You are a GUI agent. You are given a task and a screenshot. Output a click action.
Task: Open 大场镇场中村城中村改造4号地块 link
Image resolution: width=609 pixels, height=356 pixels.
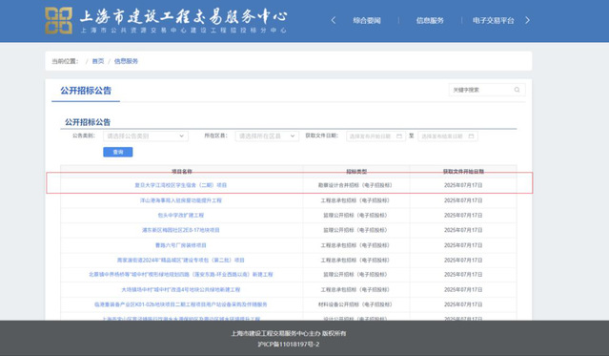pyautogui.click(x=180, y=289)
